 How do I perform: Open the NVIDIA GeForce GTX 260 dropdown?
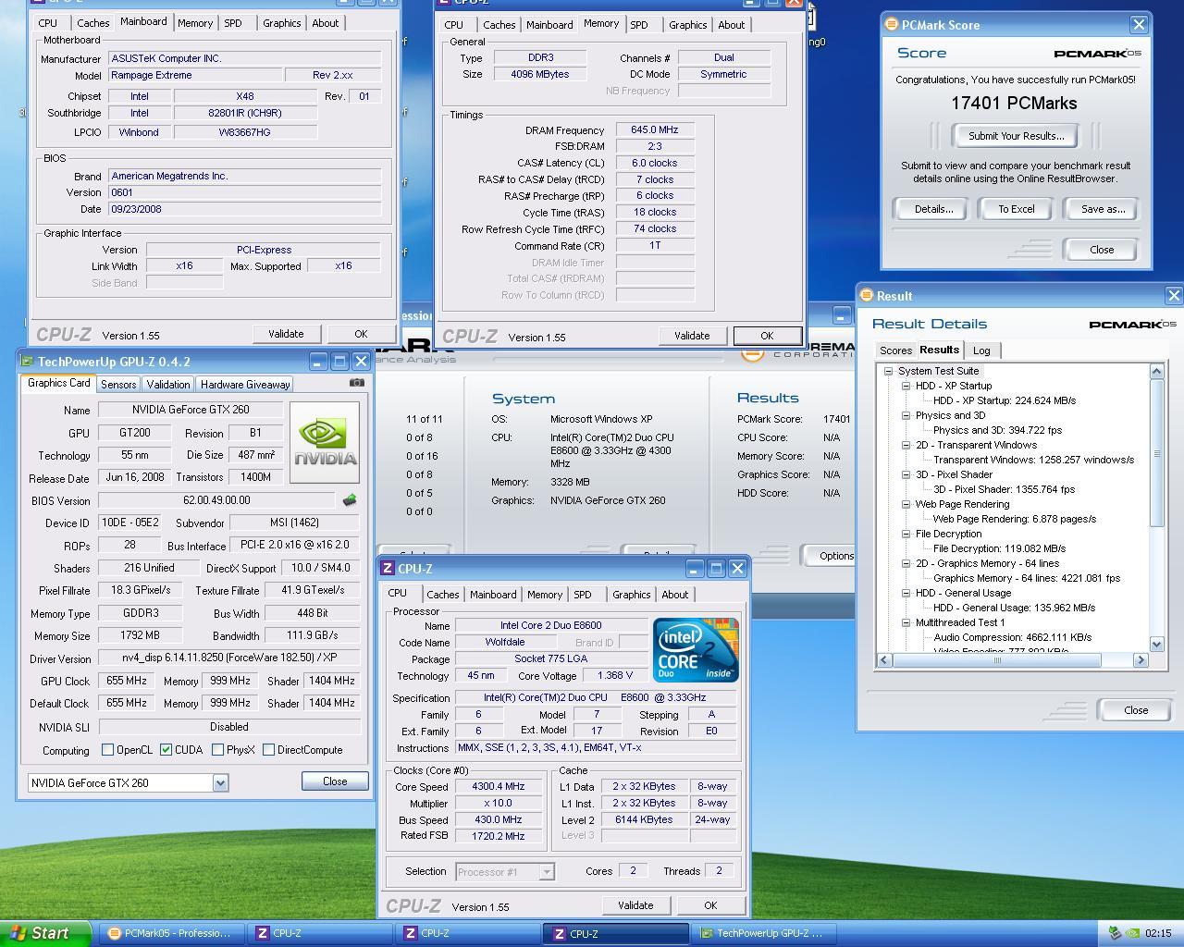tap(220, 783)
